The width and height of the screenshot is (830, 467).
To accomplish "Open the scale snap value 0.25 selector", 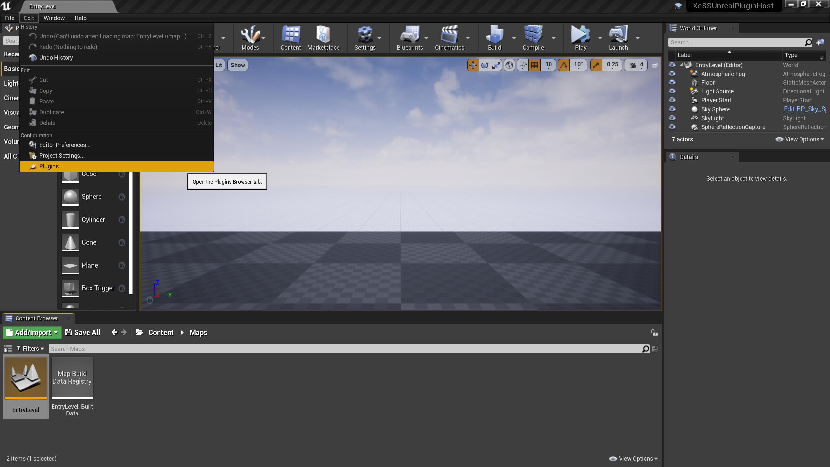I will click(612, 65).
